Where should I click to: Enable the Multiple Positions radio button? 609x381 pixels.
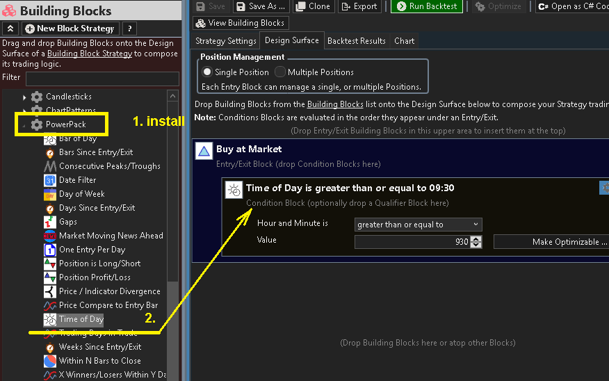pos(280,72)
